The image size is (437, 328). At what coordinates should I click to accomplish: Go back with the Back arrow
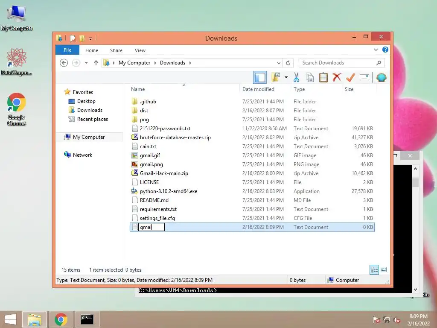click(64, 63)
